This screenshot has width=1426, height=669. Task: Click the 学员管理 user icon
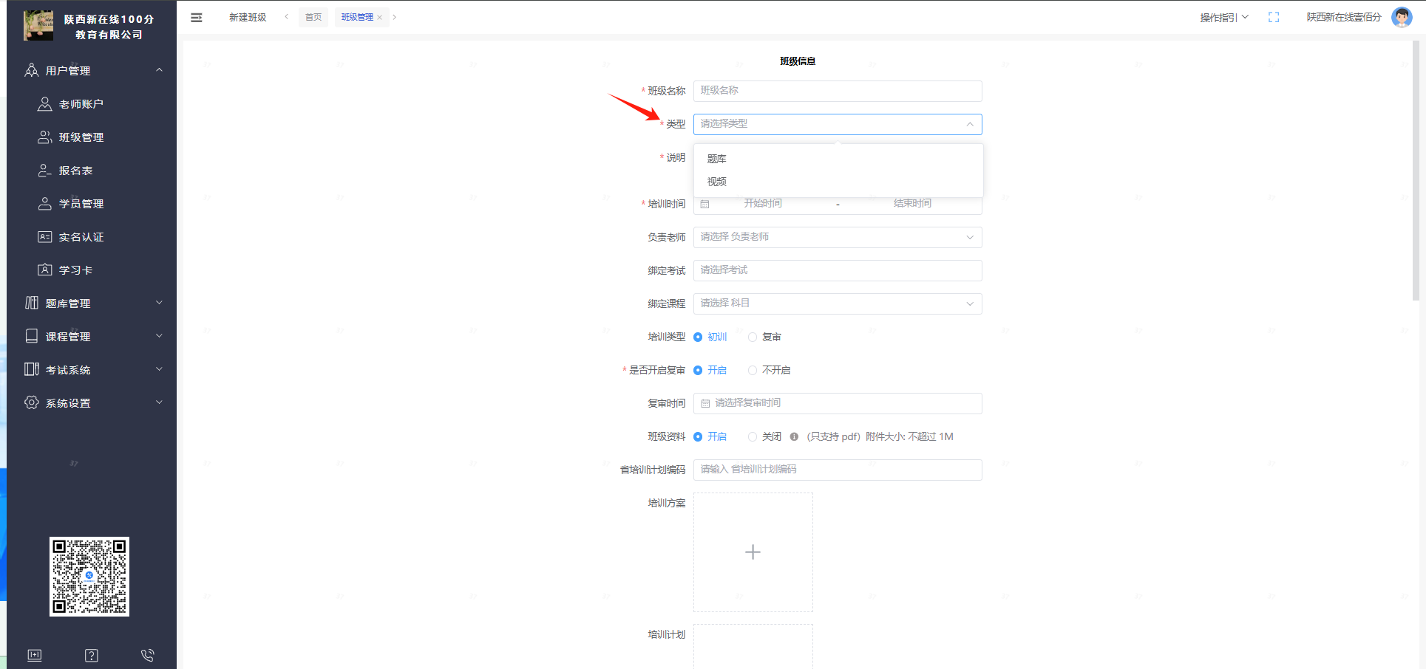tap(45, 204)
